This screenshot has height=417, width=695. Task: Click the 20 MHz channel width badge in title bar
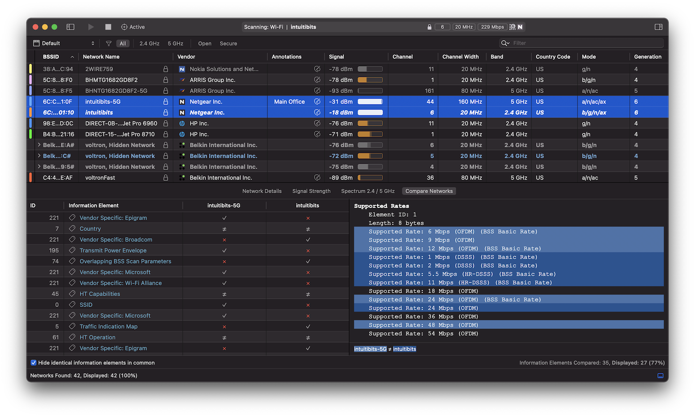(464, 27)
